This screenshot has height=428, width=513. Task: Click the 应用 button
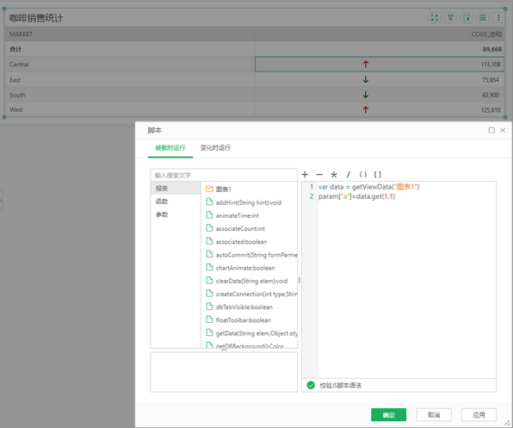coord(479,415)
